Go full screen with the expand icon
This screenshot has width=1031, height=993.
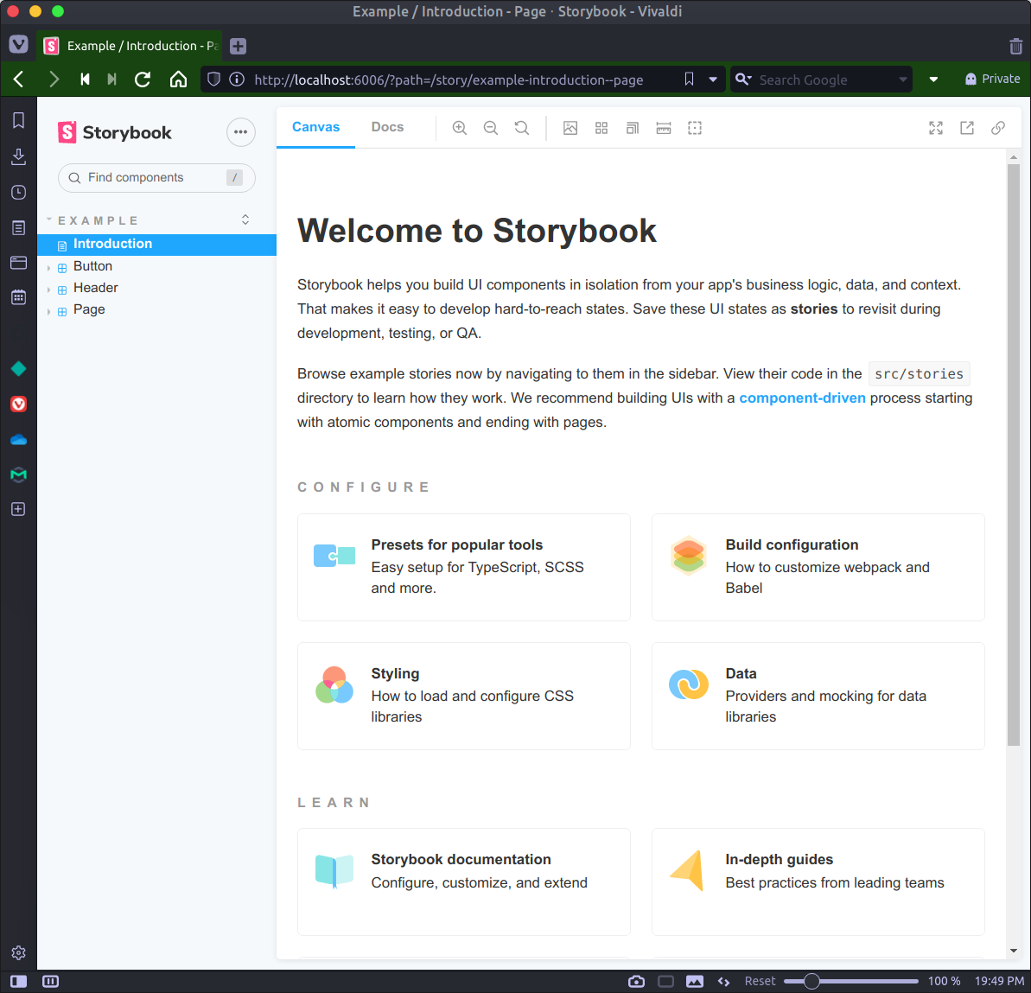pyautogui.click(x=936, y=128)
